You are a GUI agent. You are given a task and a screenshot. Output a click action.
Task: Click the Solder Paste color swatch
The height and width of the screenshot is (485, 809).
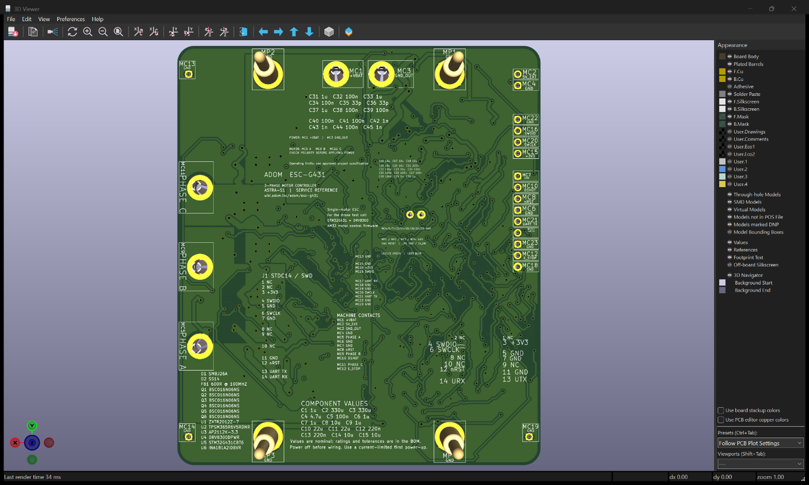722,94
